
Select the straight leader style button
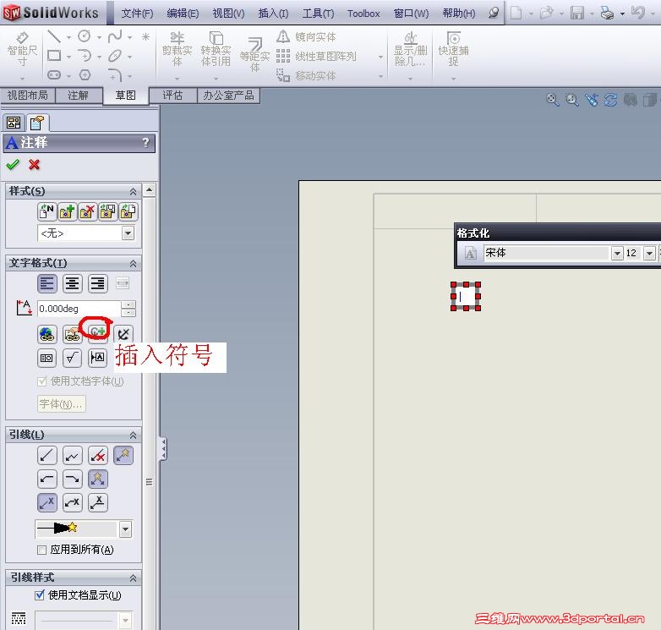pyautogui.click(x=46, y=502)
